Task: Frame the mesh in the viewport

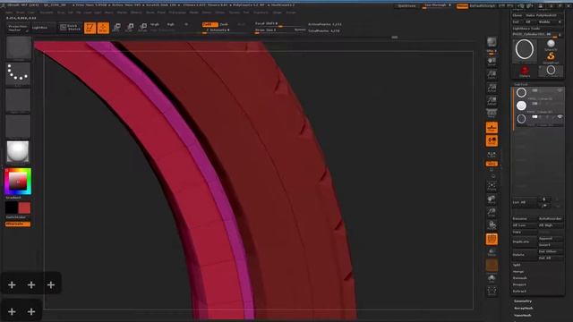Action: (x=492, y=186)
